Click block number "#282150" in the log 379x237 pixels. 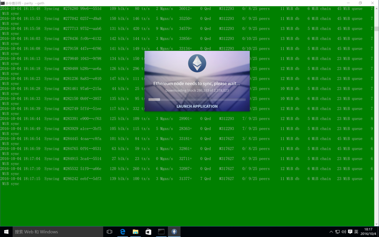coord(70,99)
